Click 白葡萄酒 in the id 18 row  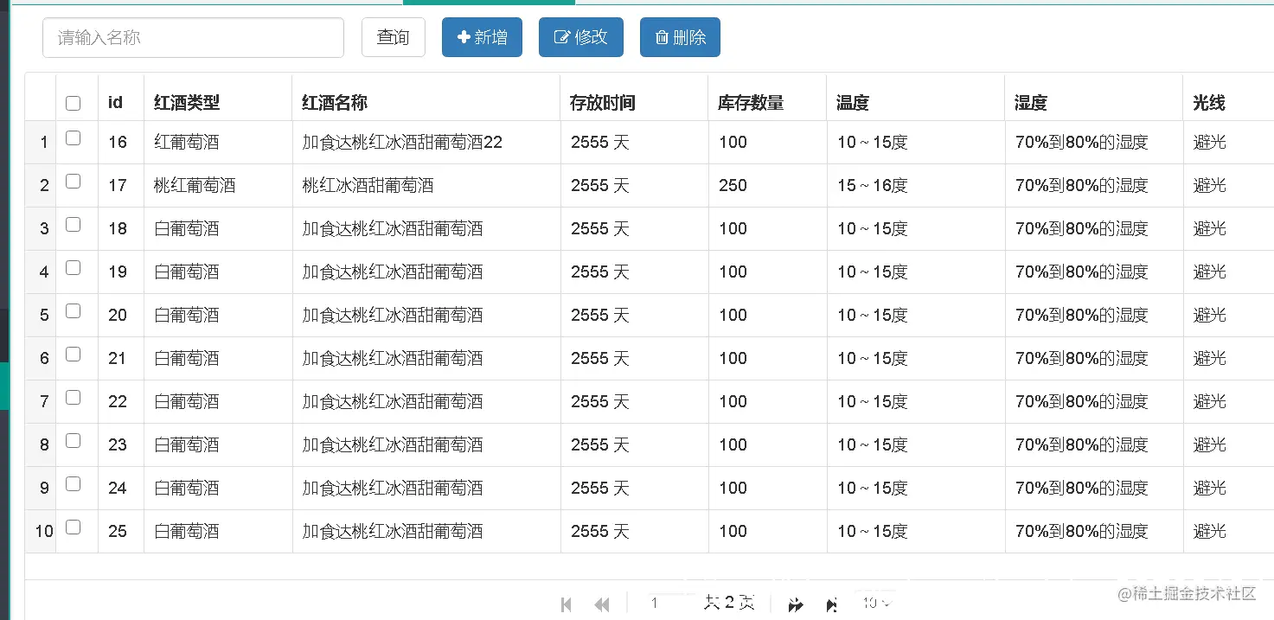click(x=187, y=229)
